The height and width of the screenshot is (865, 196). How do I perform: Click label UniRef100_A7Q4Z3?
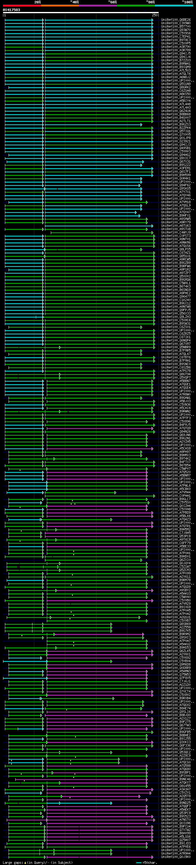click(176, 519)
